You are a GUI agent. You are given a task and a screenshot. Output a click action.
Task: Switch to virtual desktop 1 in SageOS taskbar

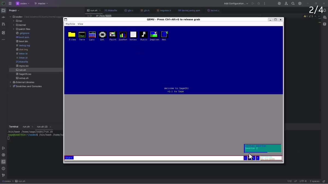click(x=245, y=158)
